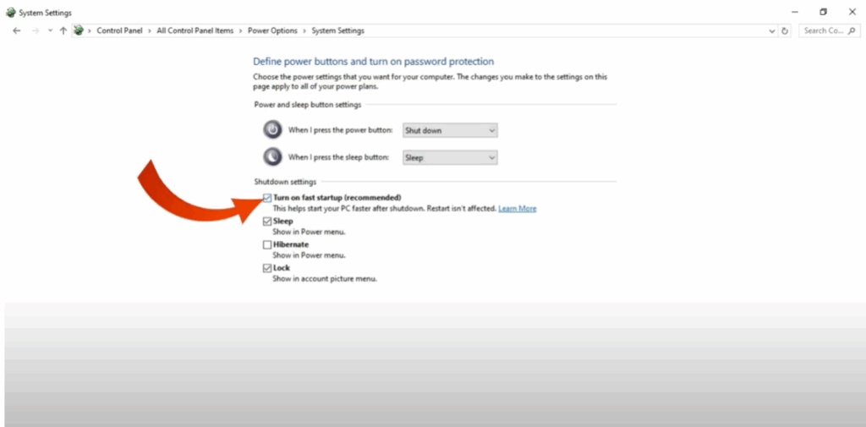Click chevron after All Control Panel Items

pyautogui.click(x=240, y=31)
